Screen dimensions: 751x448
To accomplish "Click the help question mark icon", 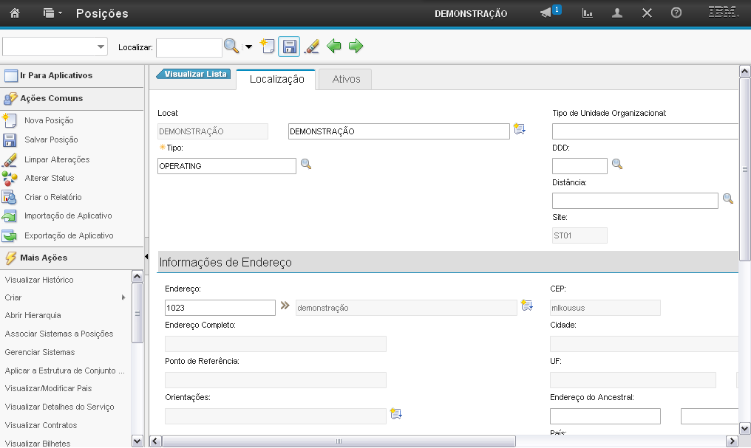I will point(676,13).
